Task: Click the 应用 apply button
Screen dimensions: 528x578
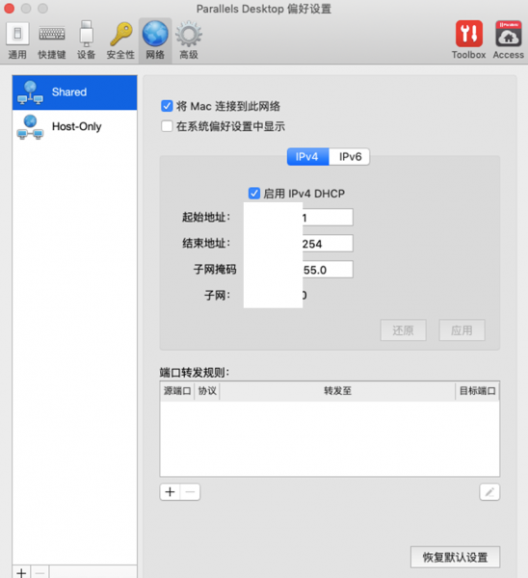Action: pos(462,330)
